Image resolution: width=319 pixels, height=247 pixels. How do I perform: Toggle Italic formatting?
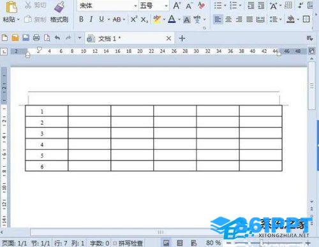coord(91,20)
